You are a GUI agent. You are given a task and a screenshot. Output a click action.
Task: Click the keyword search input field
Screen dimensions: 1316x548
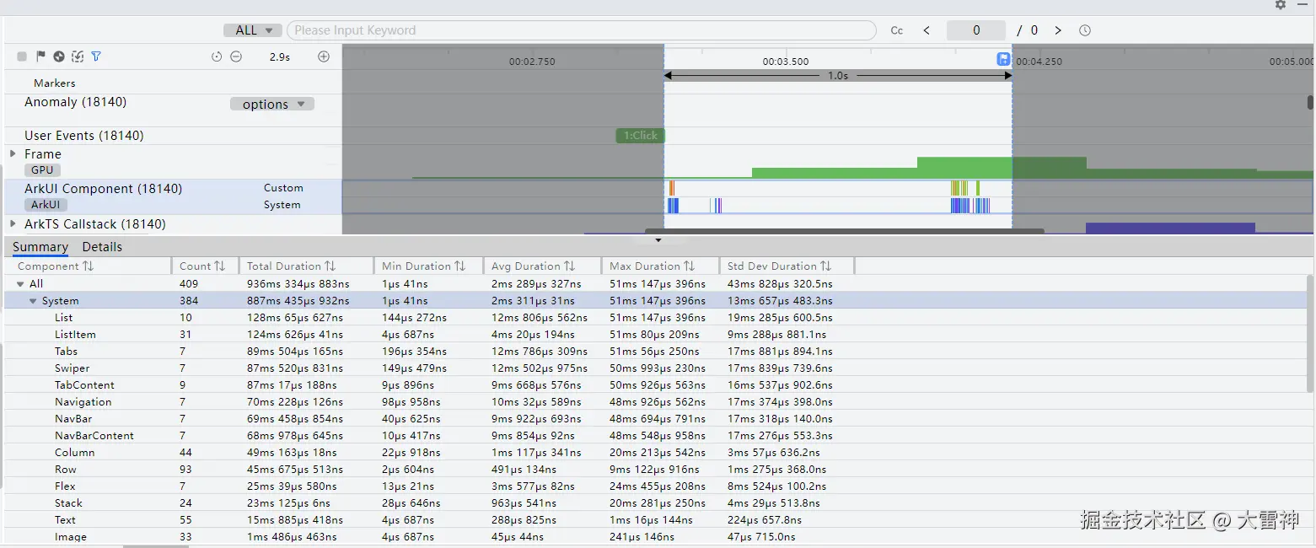pyautogui.click(x=582, y=30)
